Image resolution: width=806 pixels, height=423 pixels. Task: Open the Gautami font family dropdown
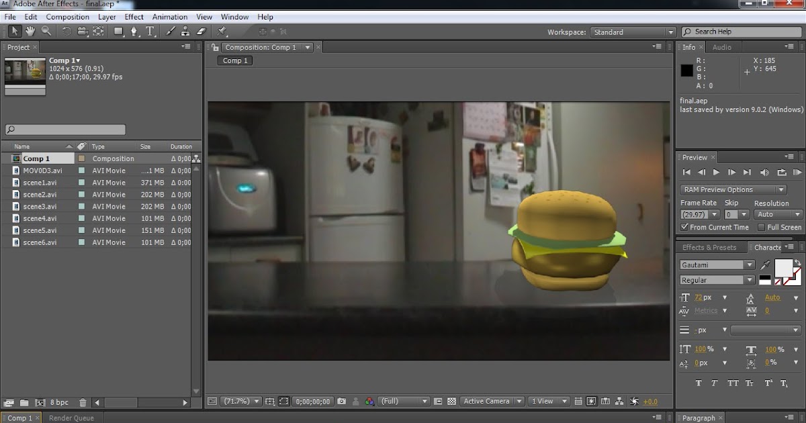pyautogui.click(x=717, y=265)
